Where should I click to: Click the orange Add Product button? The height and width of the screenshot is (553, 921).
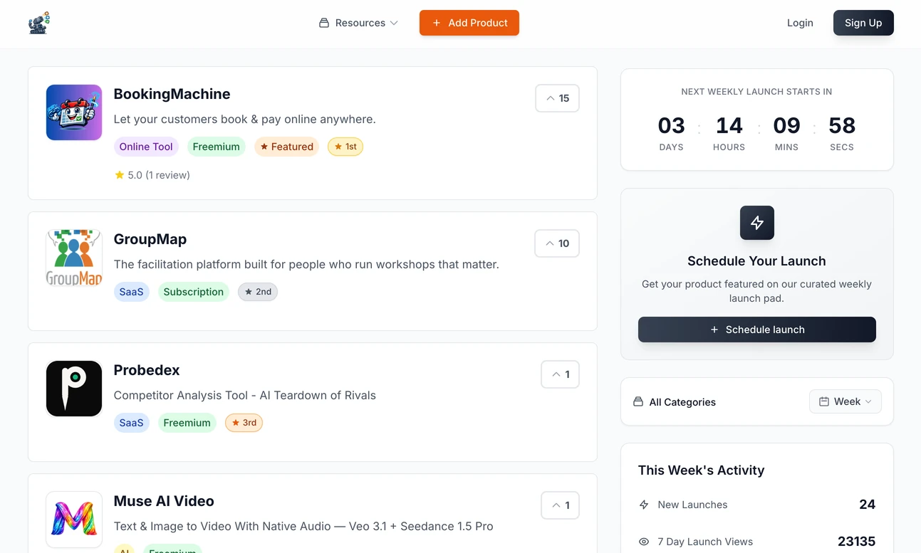pyautogui.click(x=469, y=23)
